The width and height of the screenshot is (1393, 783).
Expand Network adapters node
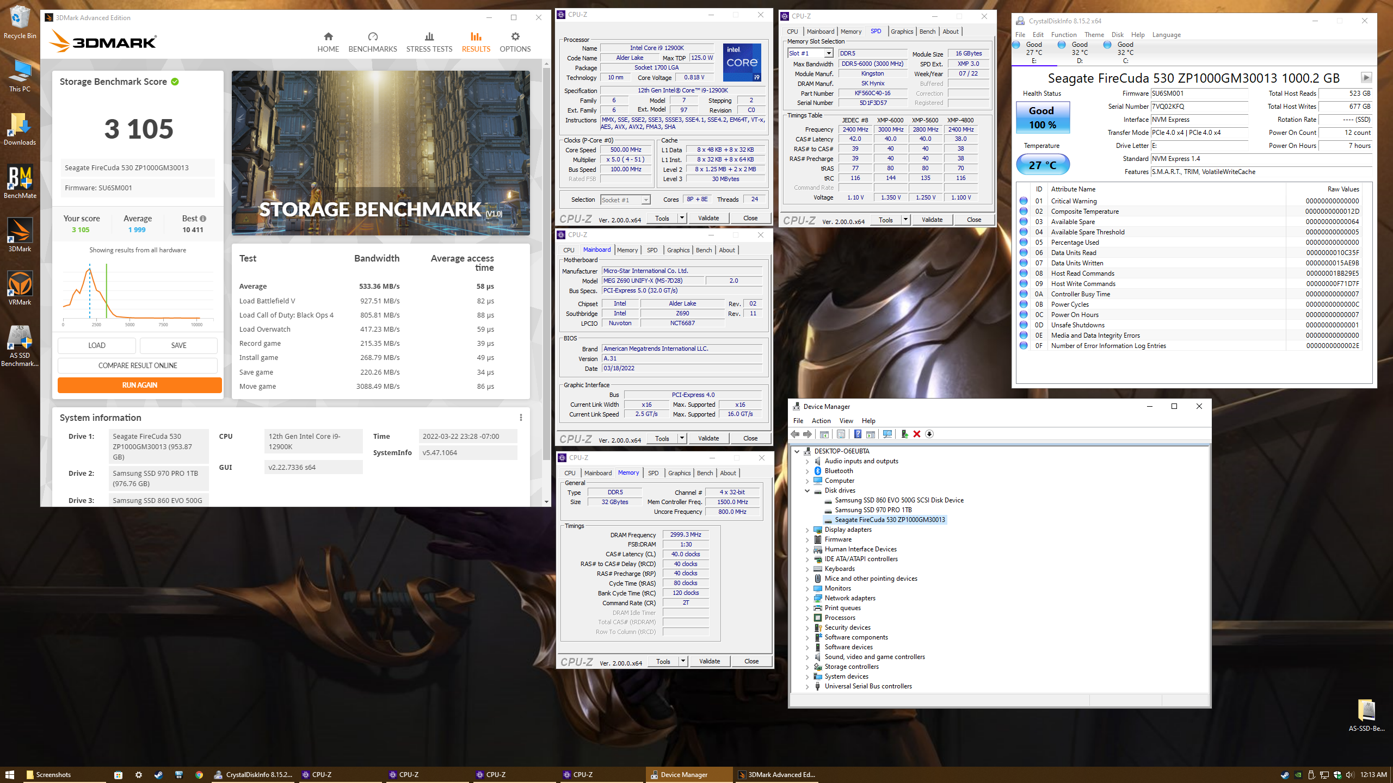[x=808, y=598]
